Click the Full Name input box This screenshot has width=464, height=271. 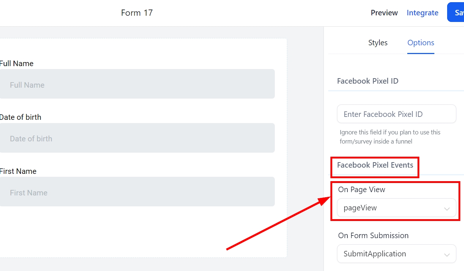pyautogui.click(x=137, y=84)
